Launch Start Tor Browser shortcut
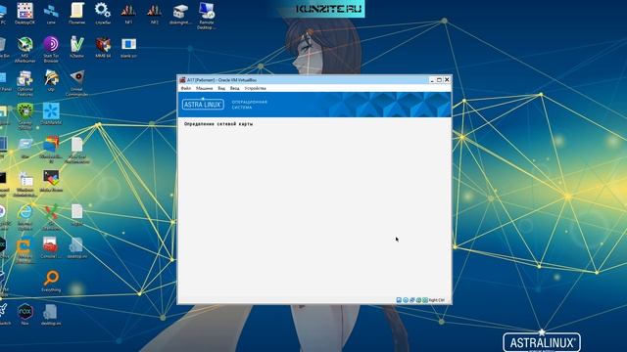This screenshot has width=627, height=352. pyautogui.click(x=51, y=49)
